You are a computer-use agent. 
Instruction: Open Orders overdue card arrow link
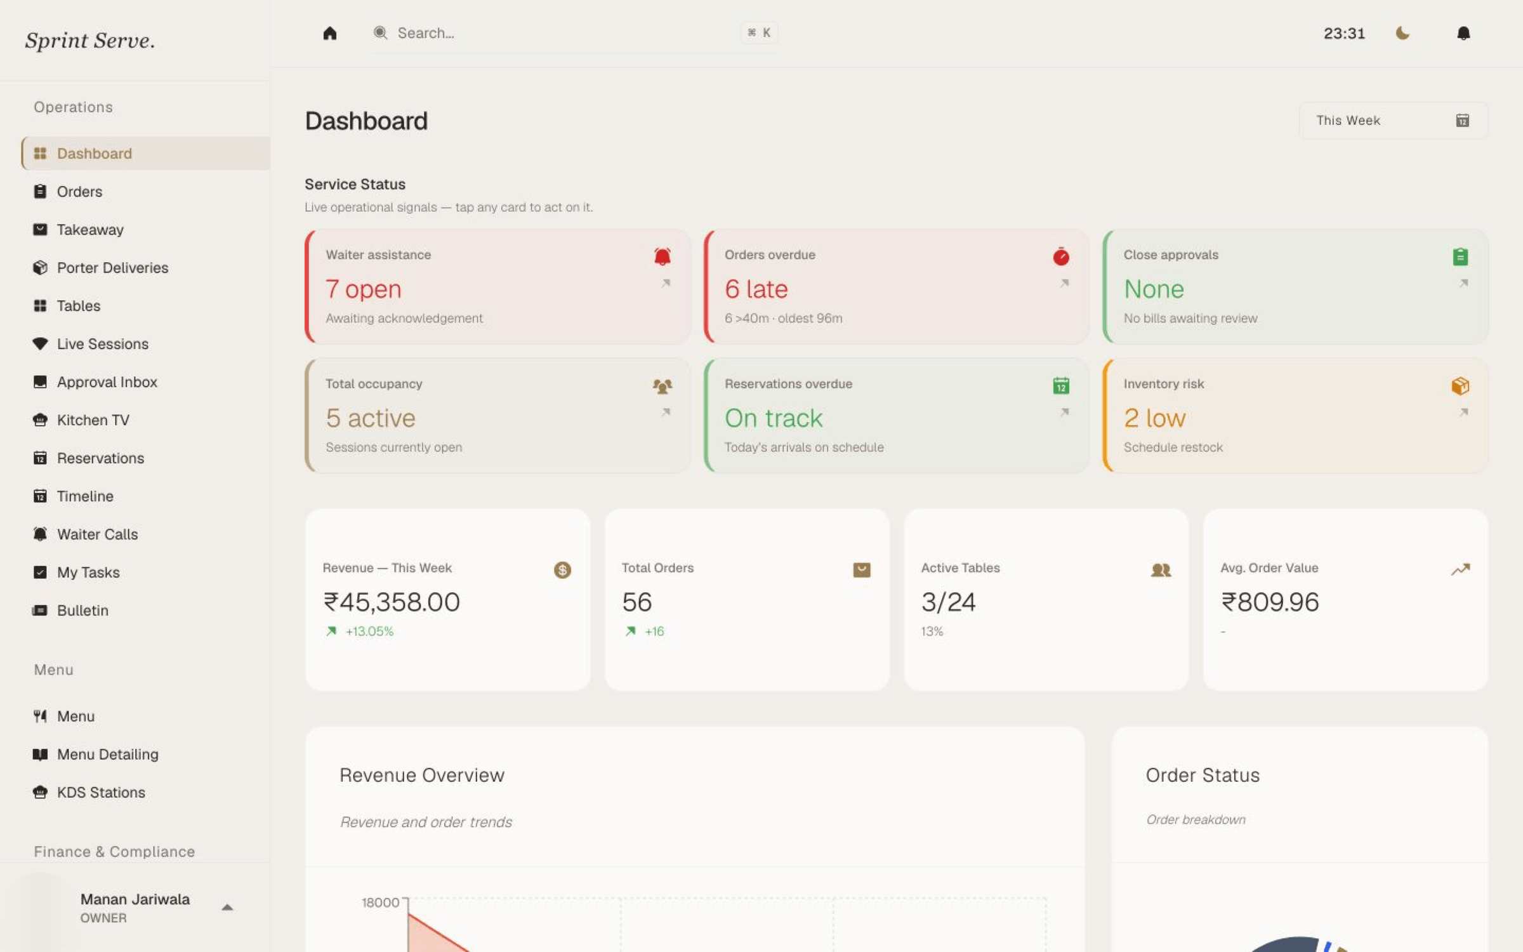(x=1064, y=283)
